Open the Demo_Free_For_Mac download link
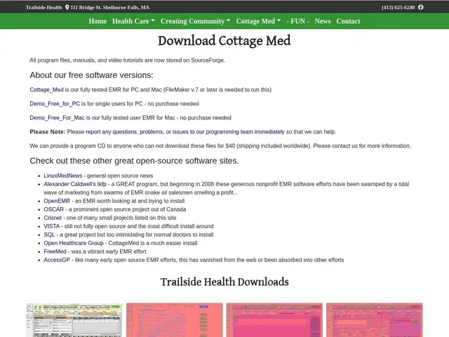 (x=57, y=118)
